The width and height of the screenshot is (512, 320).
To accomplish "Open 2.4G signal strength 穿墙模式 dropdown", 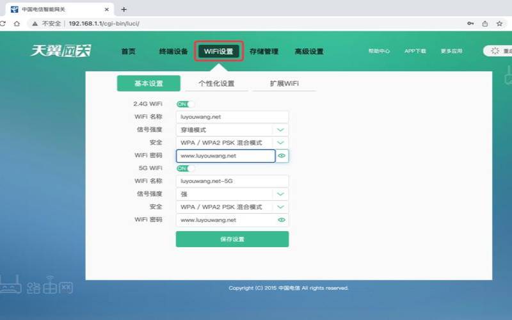I will click(x=232, y=130).
